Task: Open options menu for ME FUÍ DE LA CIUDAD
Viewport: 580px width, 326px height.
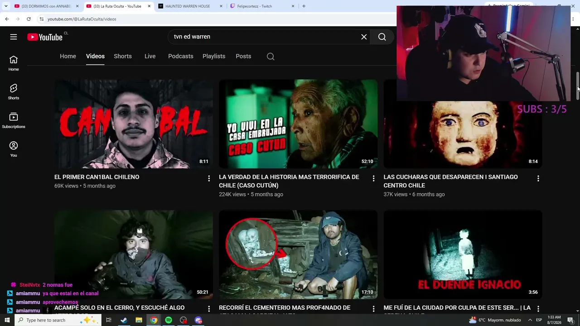Action: [538, 308]
